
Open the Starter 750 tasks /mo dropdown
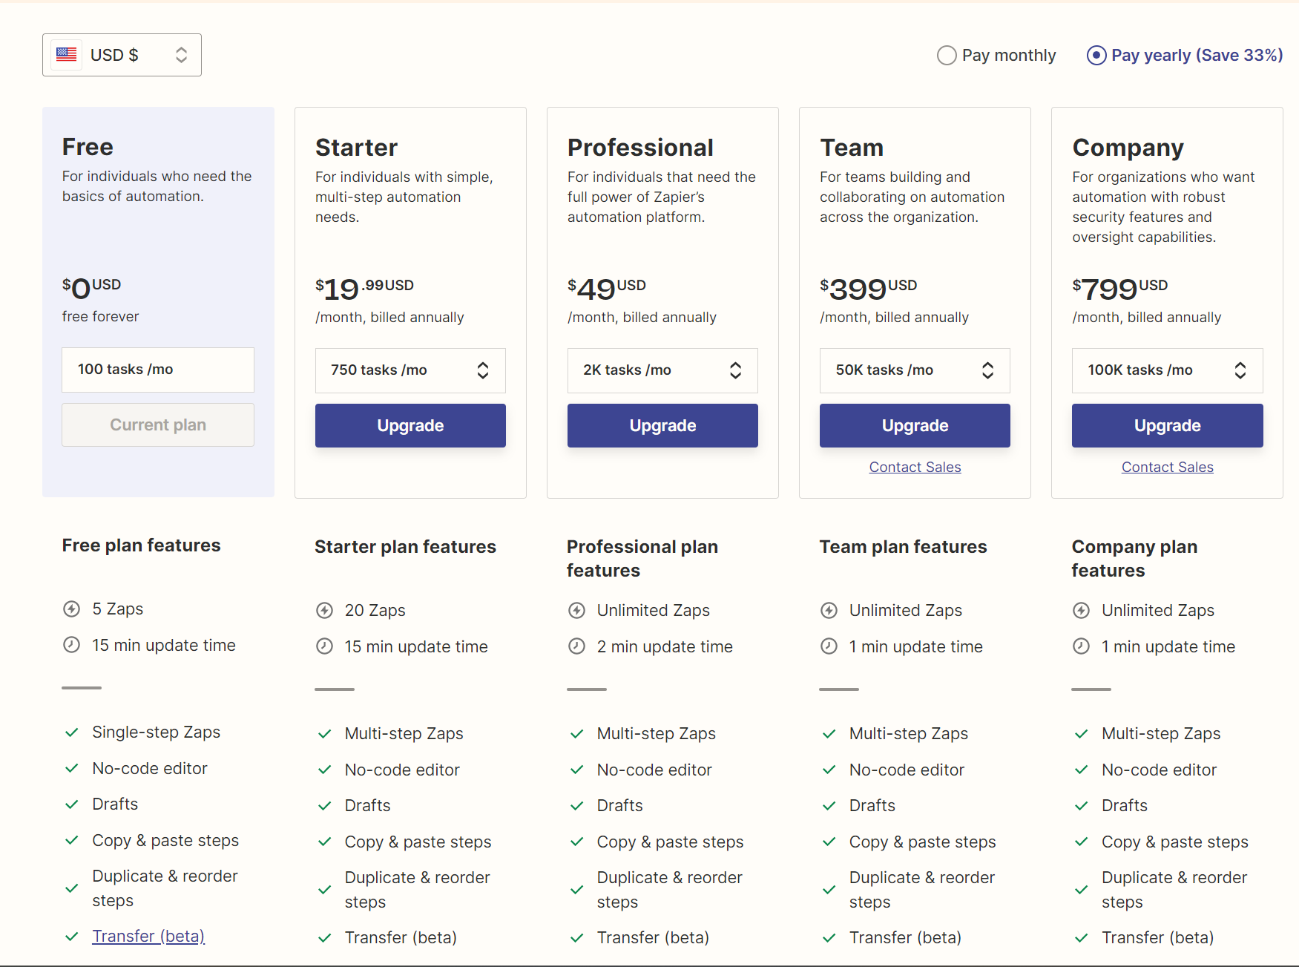(410, 370)
